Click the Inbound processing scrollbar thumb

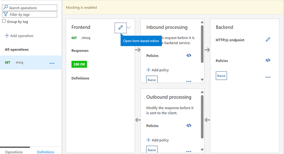(202, 44)
